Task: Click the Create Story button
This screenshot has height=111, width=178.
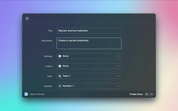Action: [x=136, y=94]
